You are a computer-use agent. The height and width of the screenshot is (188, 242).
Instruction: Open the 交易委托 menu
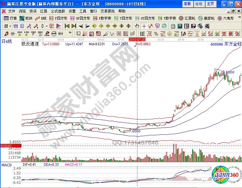[x=107, y=11]
